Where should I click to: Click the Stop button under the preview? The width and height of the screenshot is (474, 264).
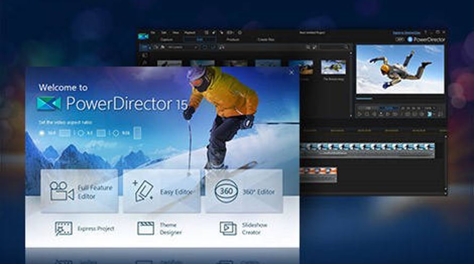click(x=367, y=114)
